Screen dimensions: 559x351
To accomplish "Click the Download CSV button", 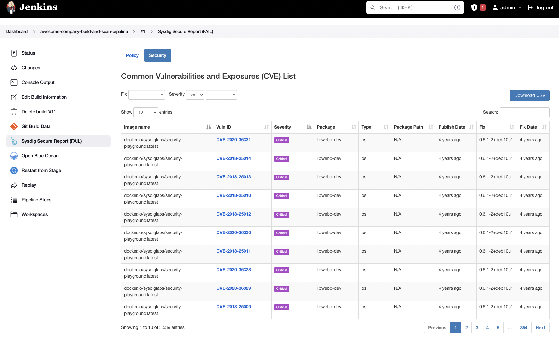I will point(530,95).
